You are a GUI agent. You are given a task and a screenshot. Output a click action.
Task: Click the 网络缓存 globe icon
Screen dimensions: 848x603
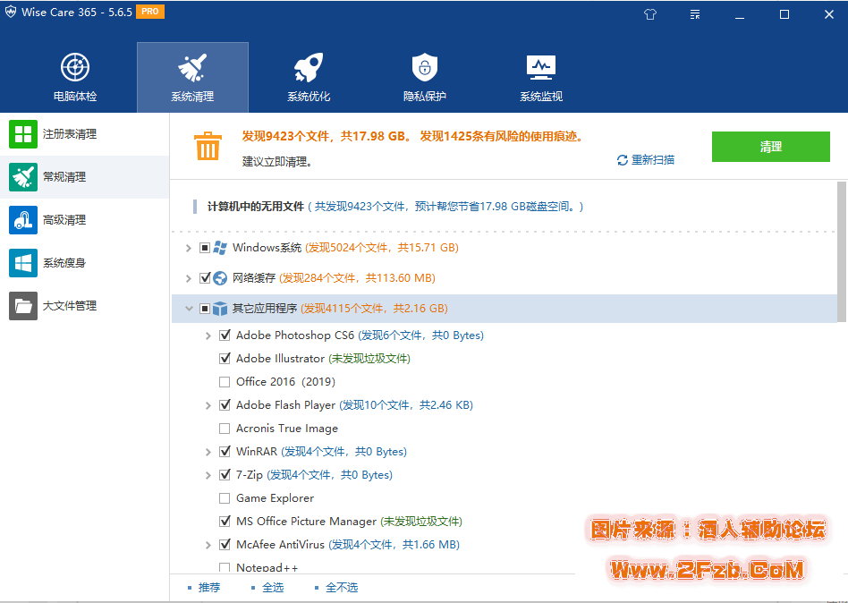click(x=219, y=278)
